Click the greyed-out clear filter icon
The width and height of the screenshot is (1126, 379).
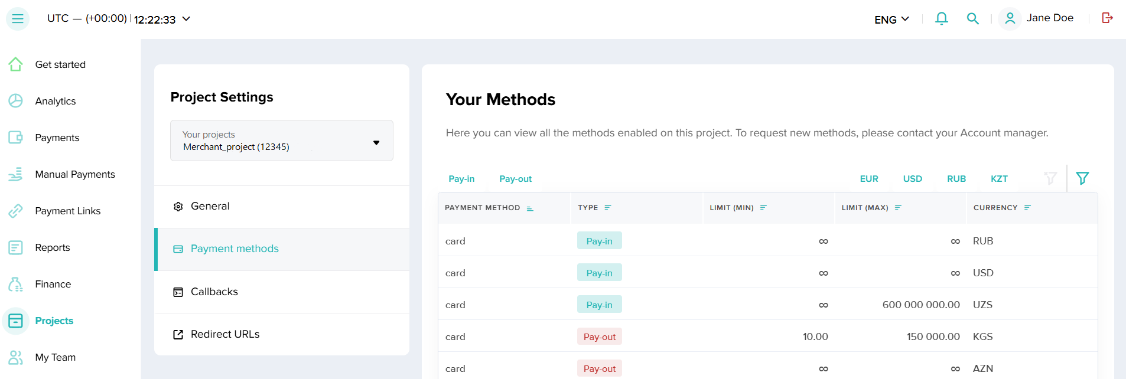pos(1050,178)
